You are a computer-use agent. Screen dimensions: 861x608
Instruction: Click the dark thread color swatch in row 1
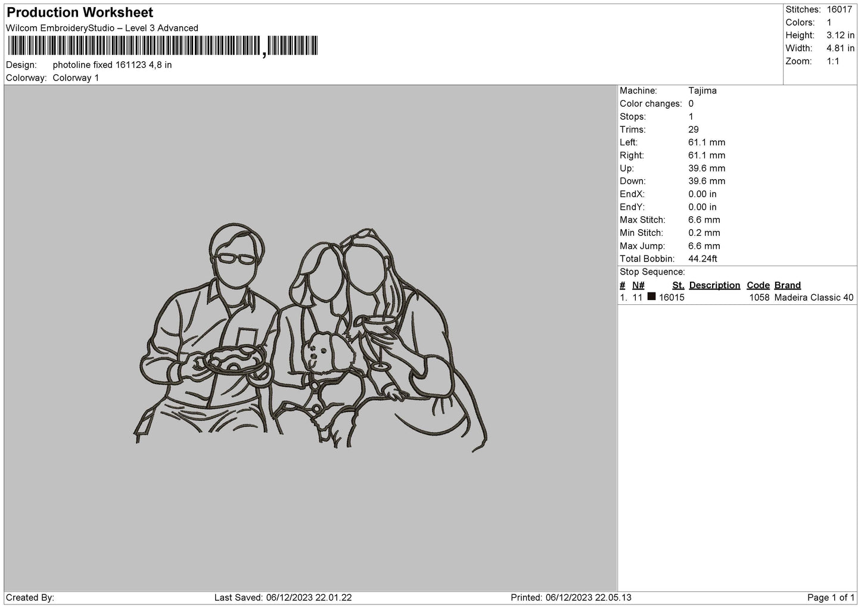[651, 297]
